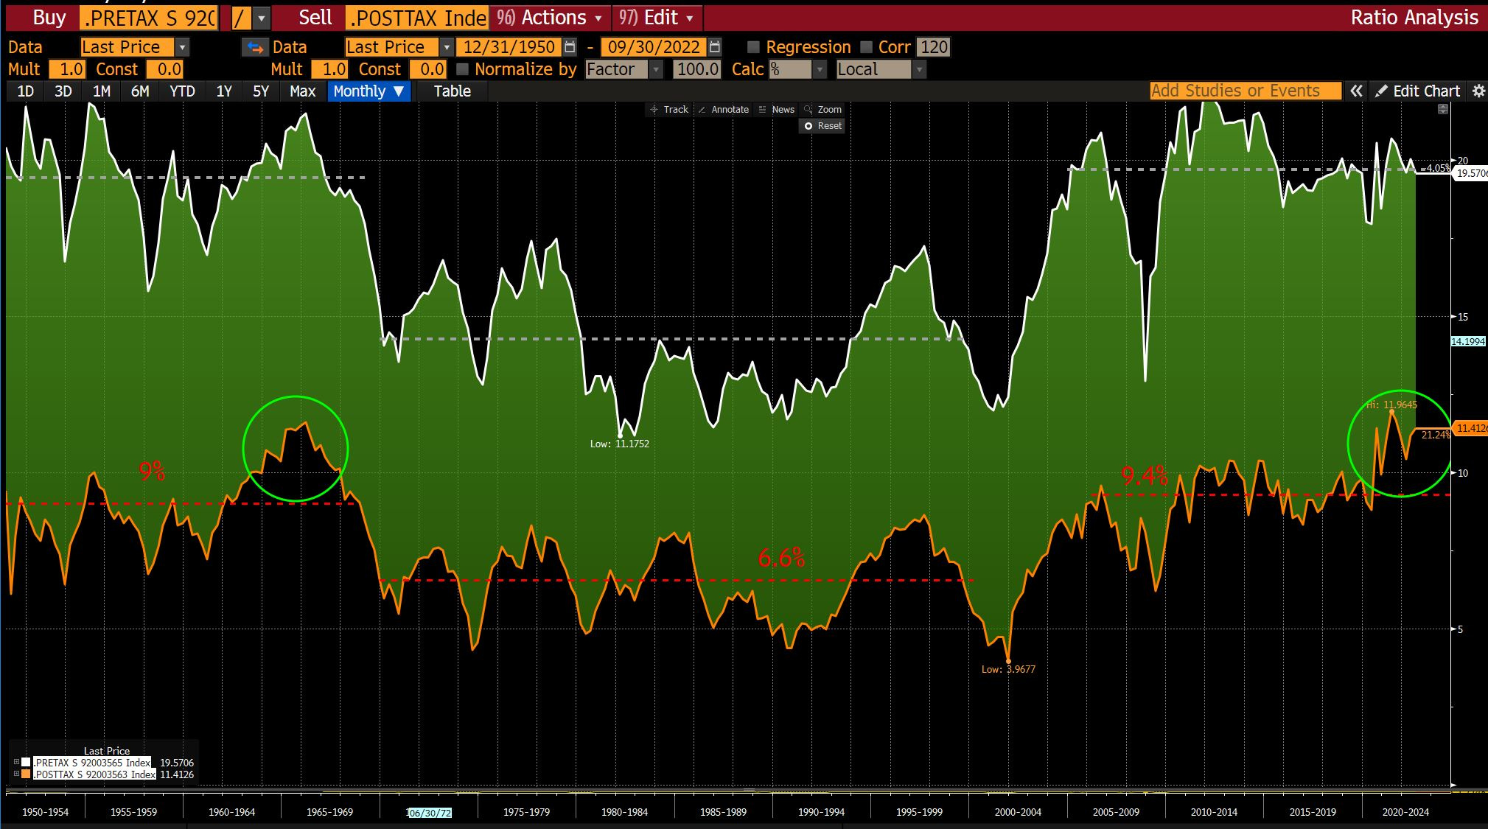Open calendar for the 09/30/2022 end date
Image resolution: width=1488 pixels, height=829 pixels.
[714, 47]
